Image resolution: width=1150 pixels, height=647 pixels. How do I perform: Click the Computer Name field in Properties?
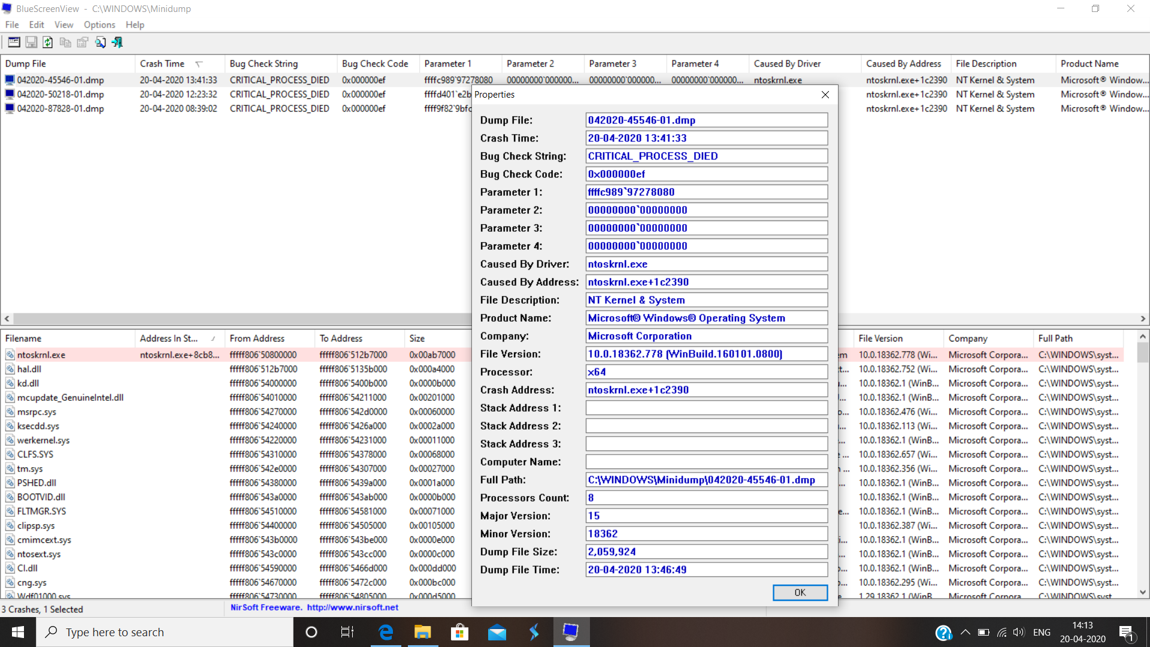[x=706, y=462]
